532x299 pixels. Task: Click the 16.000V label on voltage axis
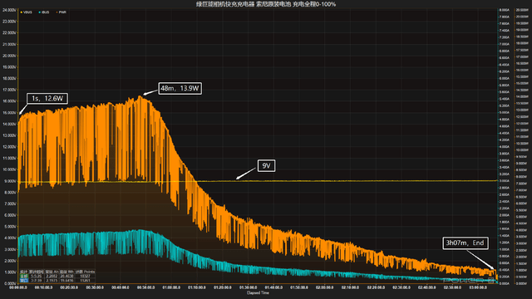[9, 101]
